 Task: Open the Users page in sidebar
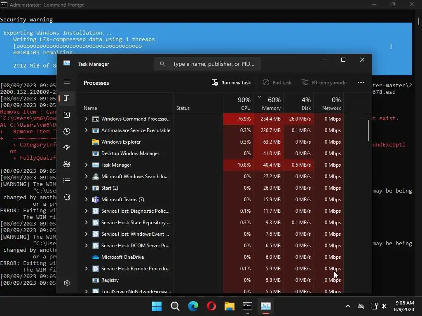click(67, 164)
